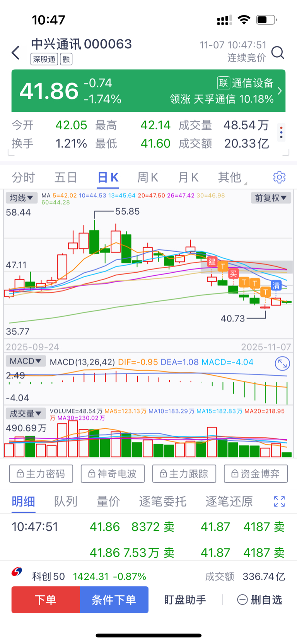Image resolution: width=297 pixels, height=644 pixels.
Task: Switch to 队列 tab
Action: tap(66, 501)
